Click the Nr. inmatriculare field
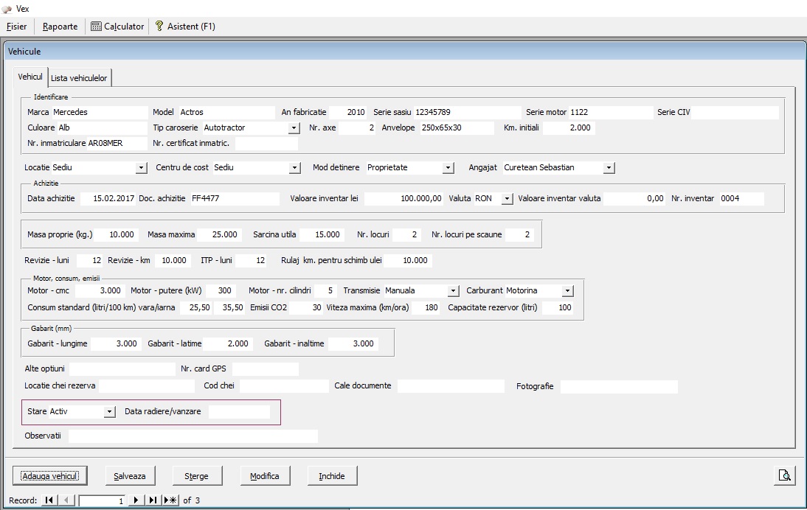 click(x=117, y=143)
